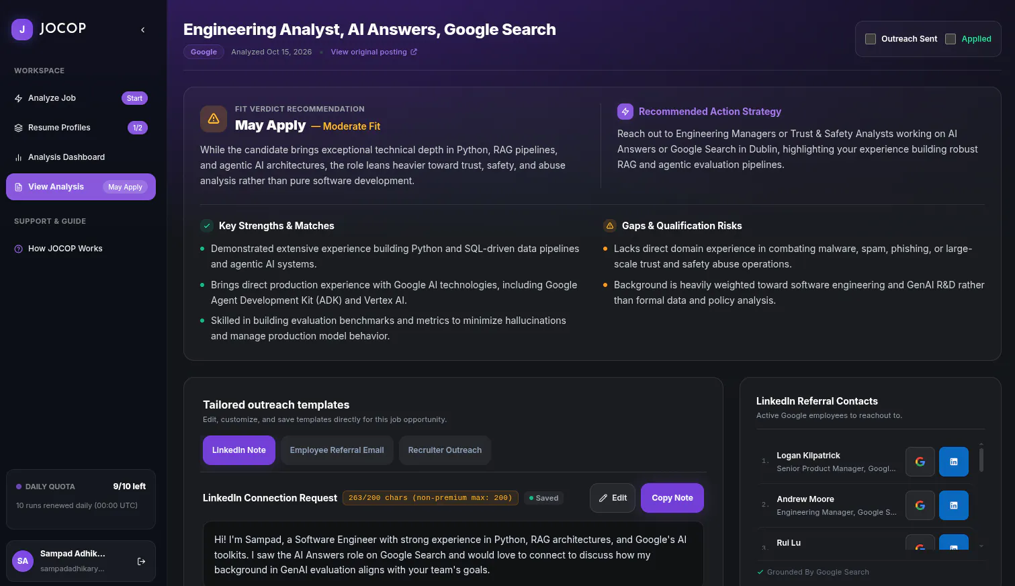Click contact name Rui Lu
The image size is (1015, 586).
coord(789,543)
